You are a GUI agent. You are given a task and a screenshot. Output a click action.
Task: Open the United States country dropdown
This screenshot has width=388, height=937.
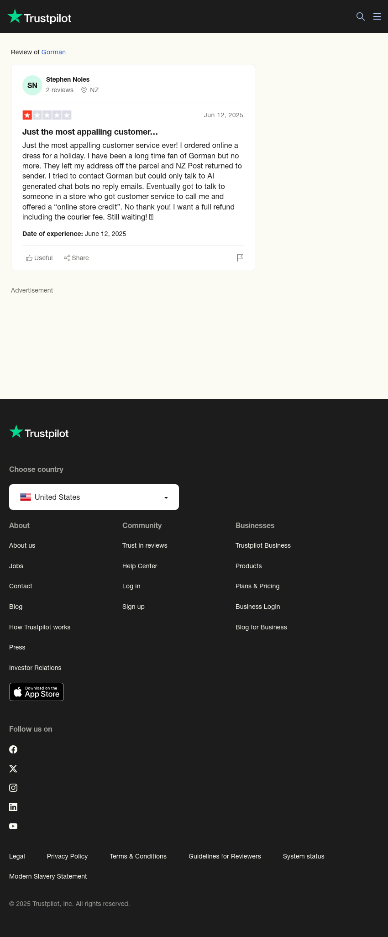[94, 497]
